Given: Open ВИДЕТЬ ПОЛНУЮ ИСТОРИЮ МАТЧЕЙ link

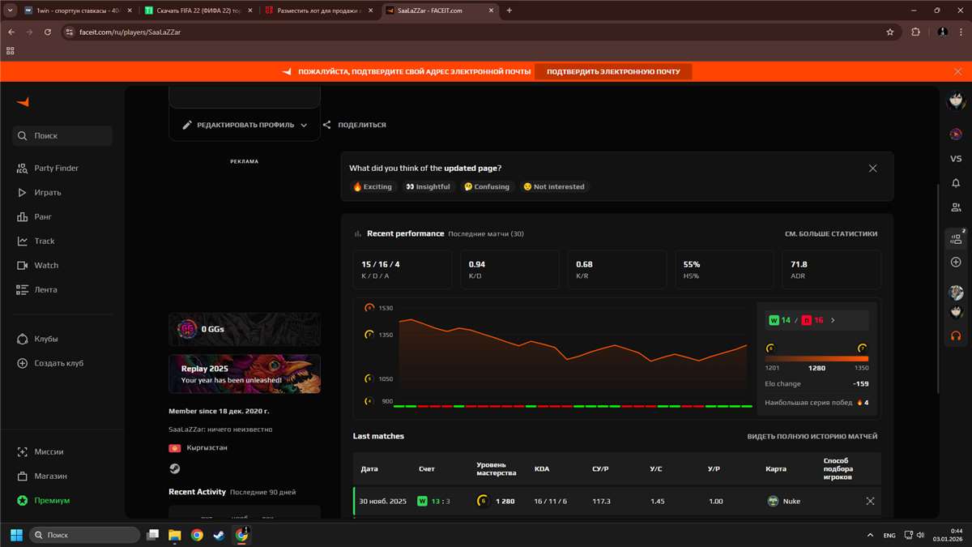Looking at the screenshot, I should point(814,436).
